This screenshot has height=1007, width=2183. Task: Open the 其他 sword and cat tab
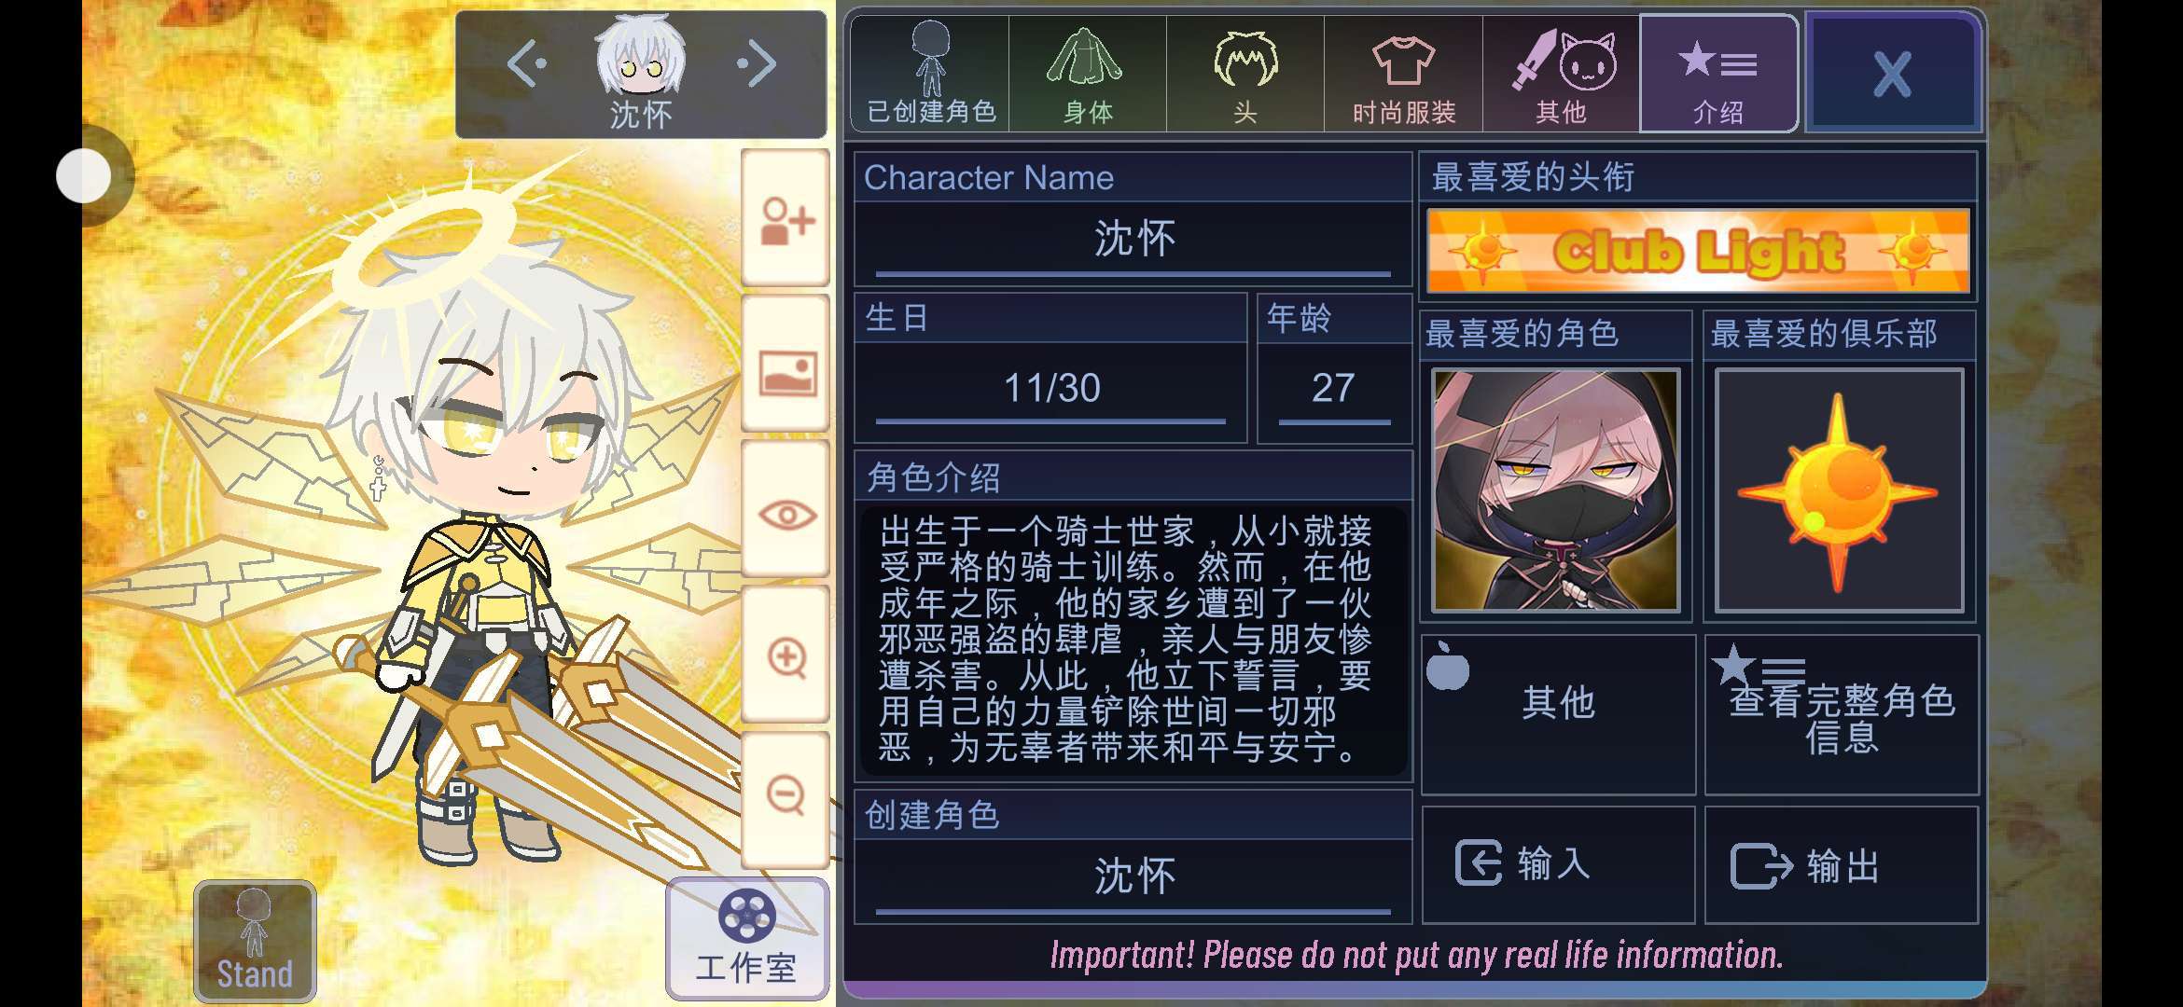pyautogui.click(x=1561, y=75)
